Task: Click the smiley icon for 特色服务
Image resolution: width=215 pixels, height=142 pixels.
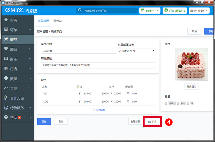Action: pyautogui.click(x=6, y=108)
